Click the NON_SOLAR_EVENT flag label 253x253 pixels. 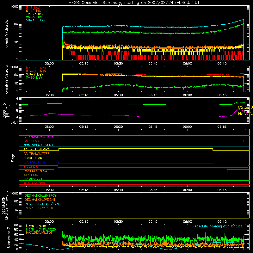(x=38, y=145)
